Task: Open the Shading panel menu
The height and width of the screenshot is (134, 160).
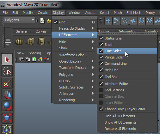Action: pos(35,53)
